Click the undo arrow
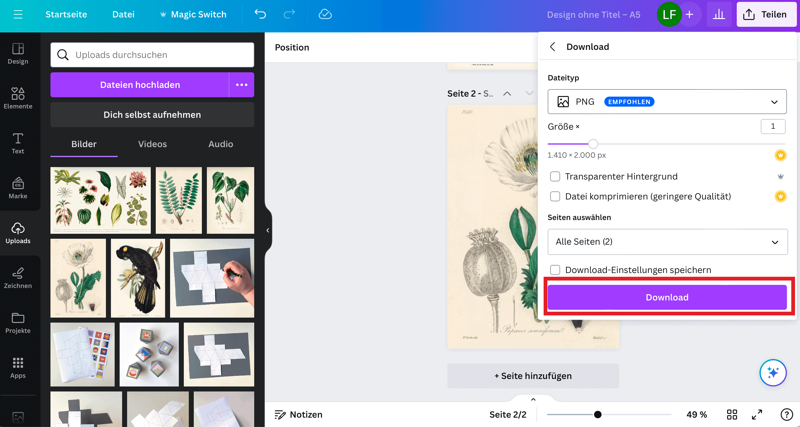The image size is (800, 427). click(260, 14)
